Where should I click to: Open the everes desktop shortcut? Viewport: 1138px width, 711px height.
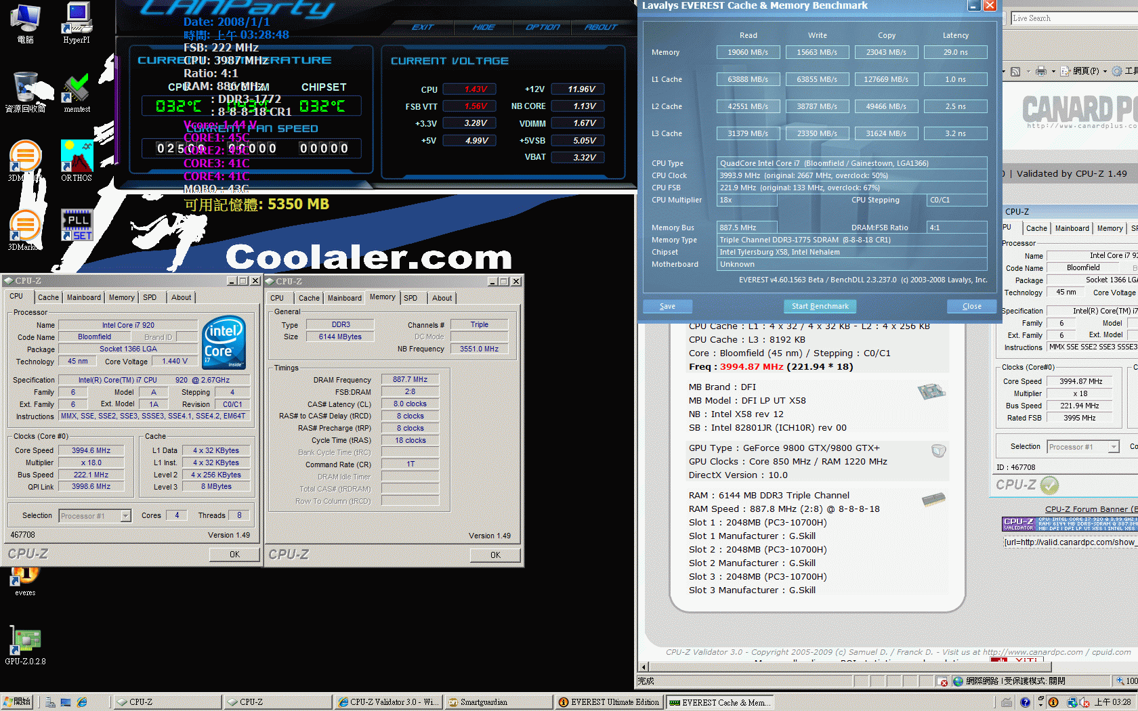click(25, 581)
